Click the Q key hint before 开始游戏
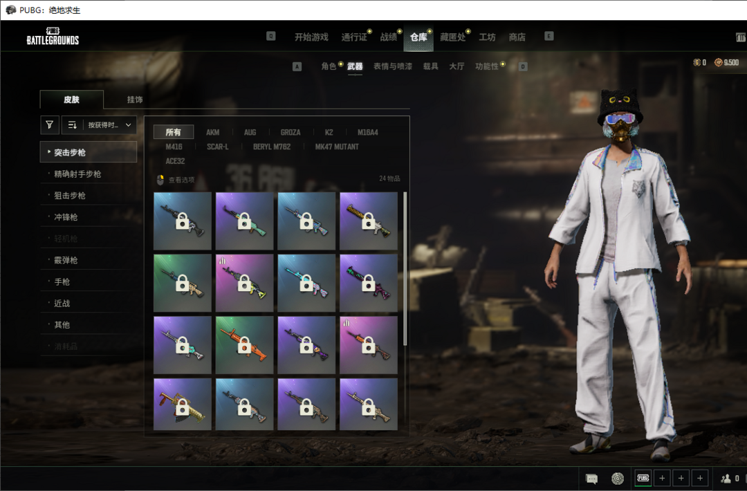 click(270, 36)
